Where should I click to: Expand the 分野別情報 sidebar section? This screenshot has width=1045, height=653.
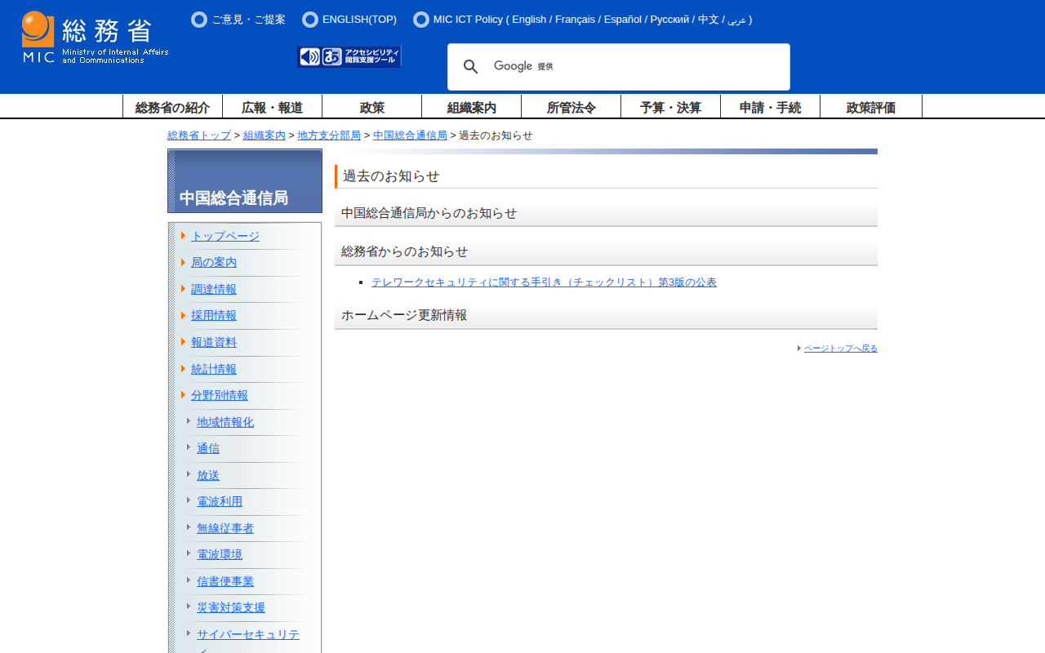click(x=219, y=395)
